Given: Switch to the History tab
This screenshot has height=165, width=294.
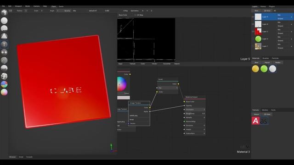Looking at the screenshot, I should (263, 6).
